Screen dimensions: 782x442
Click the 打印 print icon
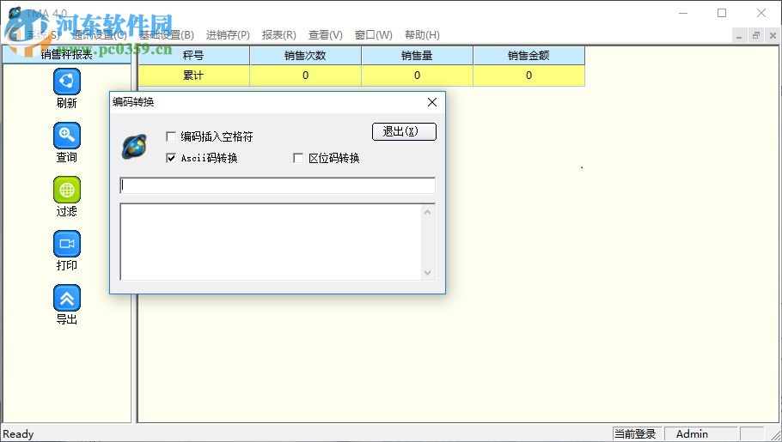coord(67,244)
